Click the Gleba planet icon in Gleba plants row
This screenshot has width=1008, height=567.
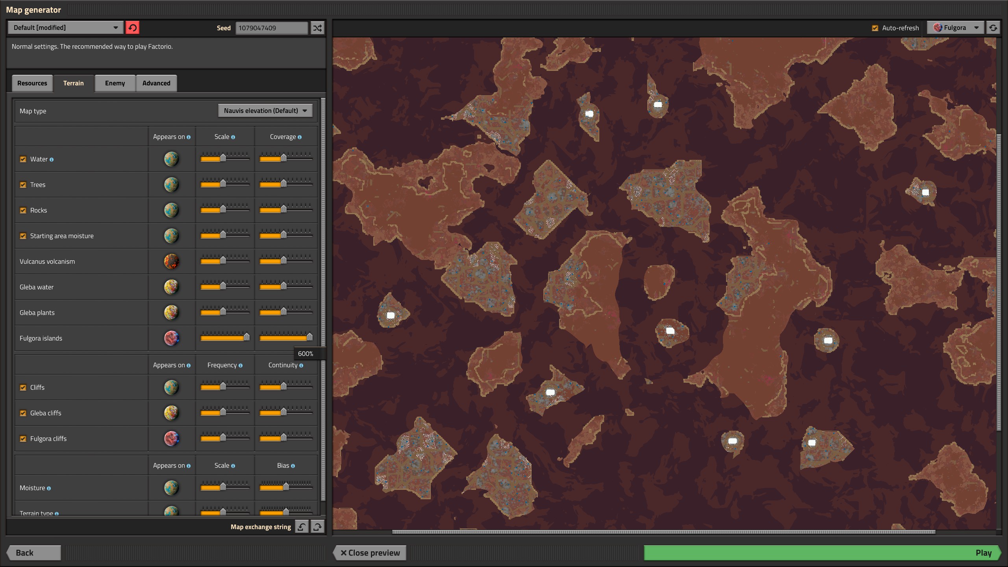171,313
